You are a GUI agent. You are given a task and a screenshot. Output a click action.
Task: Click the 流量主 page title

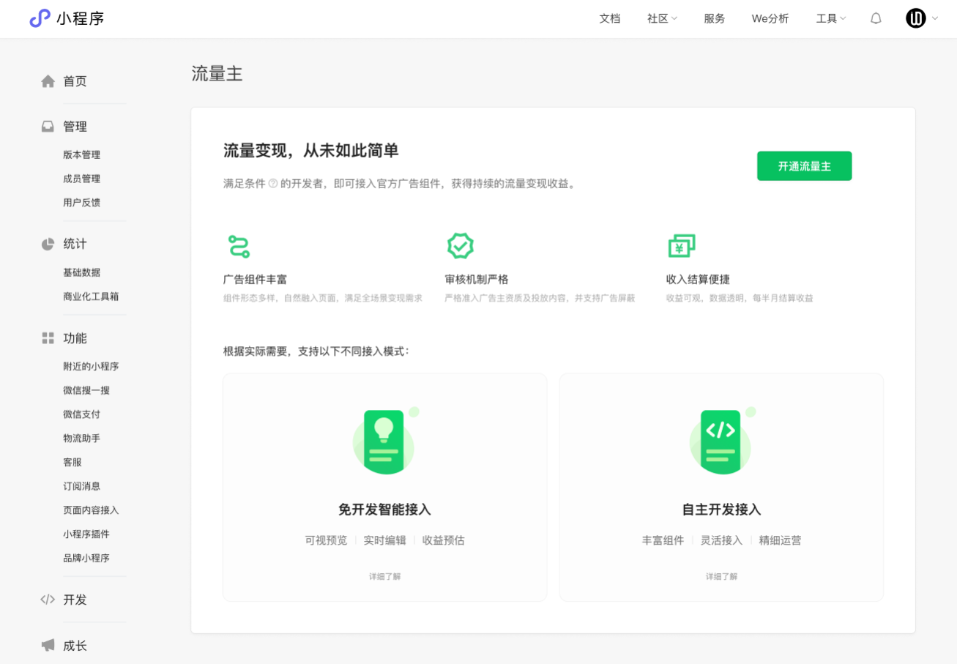(217, 73)
